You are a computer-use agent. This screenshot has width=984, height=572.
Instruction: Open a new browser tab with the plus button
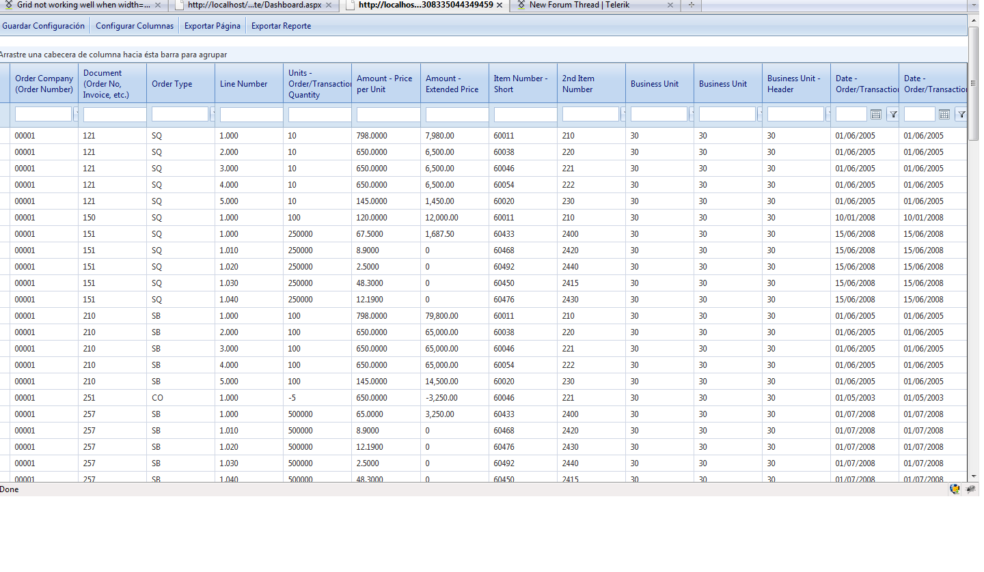[x=691, y=5]
